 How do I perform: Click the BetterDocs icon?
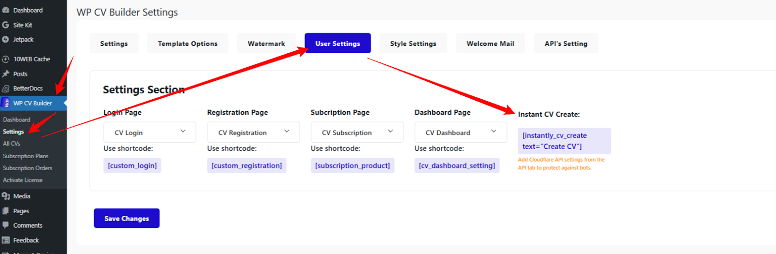(6, 89)
